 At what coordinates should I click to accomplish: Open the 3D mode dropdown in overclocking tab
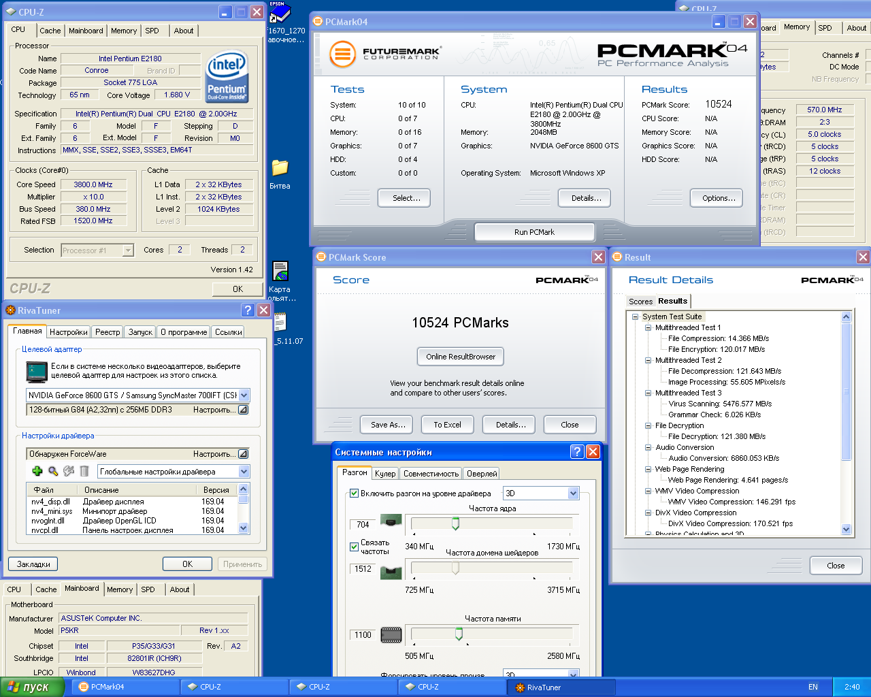[573, 493]
